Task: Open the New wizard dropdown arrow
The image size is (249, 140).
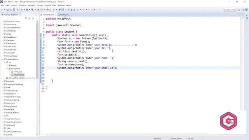Action: click(5, 10)
